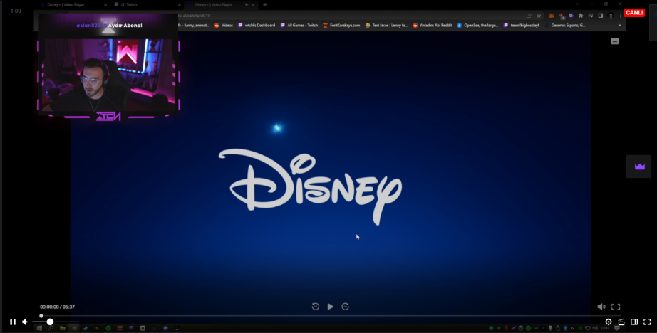This screenshot has height=333, width=657.
Task: Click the Disney+ elapsed time text 00:00:00 / 05:37
Action: click(x=58, y=307)
